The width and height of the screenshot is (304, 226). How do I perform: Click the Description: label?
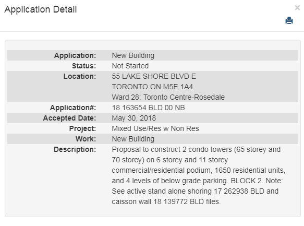click(x=75, y=149)
